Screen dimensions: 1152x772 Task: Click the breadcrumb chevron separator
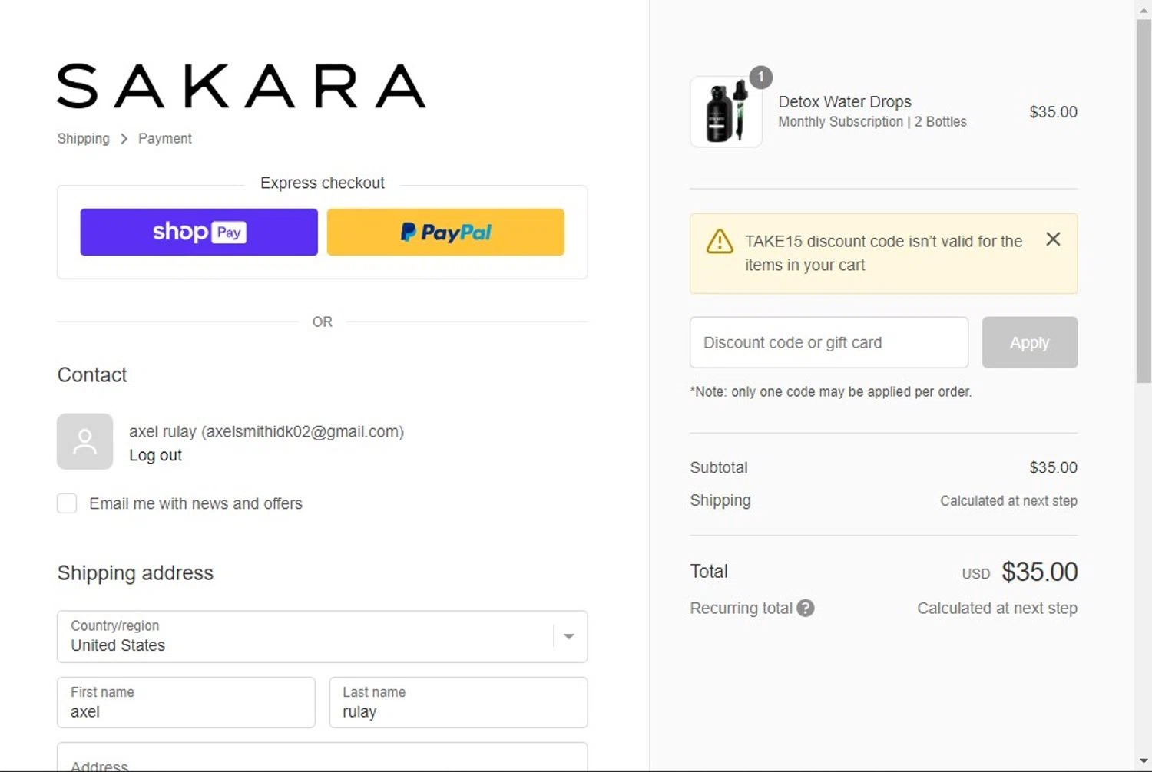coord(124,139)
